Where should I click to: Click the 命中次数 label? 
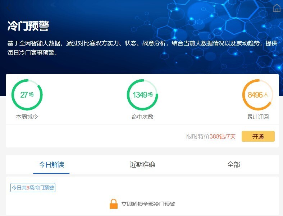pos(142,117)
